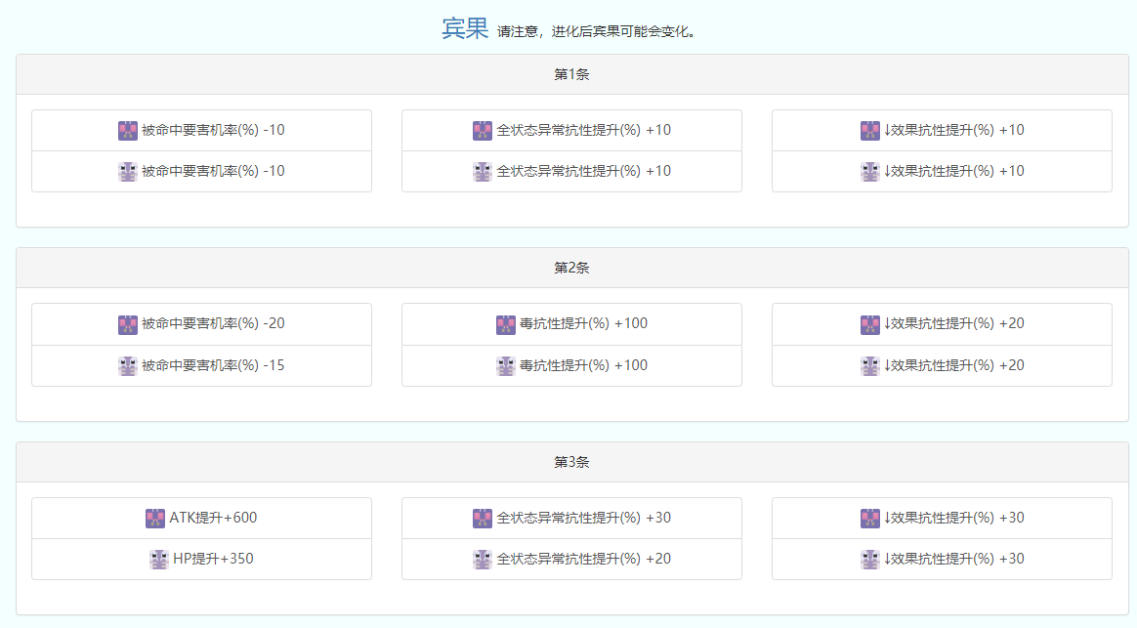The image size is (1137, 628).
Task: Click the 第1条 panel header
Action: click(x=571, y=74)
